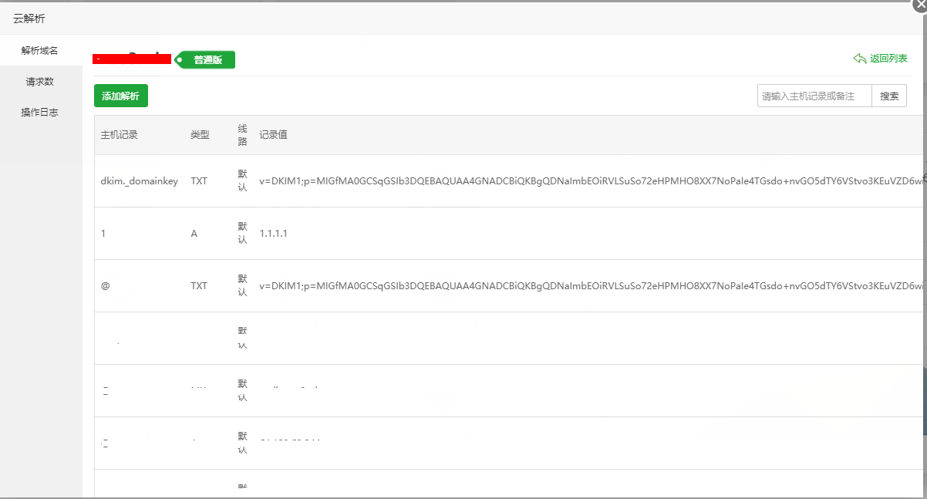Image resolution: width=927 pixels, height=499 pixels.
Task: Click the 添加解析 button
Action: coord(121,96)
